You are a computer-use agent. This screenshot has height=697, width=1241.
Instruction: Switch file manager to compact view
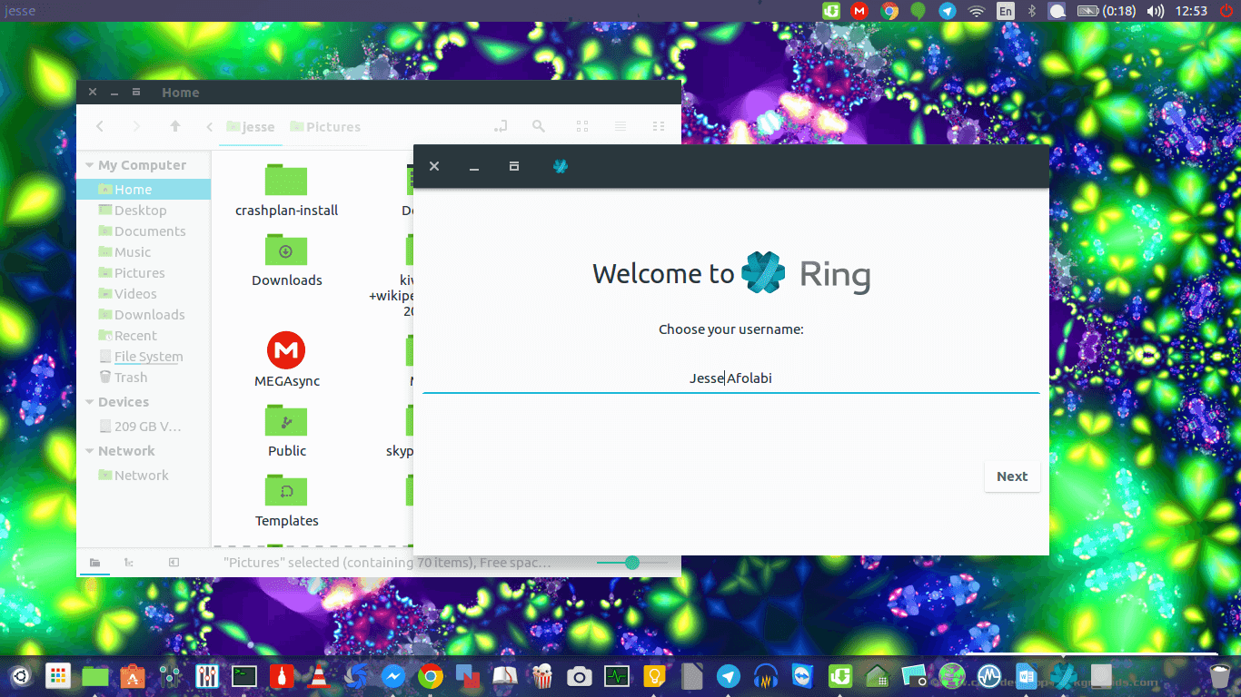pyautogui.click(x=659, y=127)
